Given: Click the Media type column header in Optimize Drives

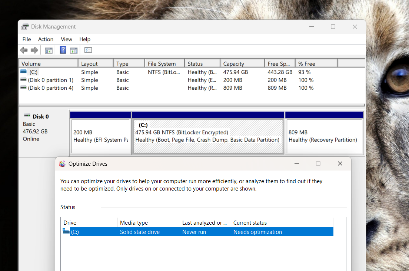Looking at the screenshot, I should 149,223.
